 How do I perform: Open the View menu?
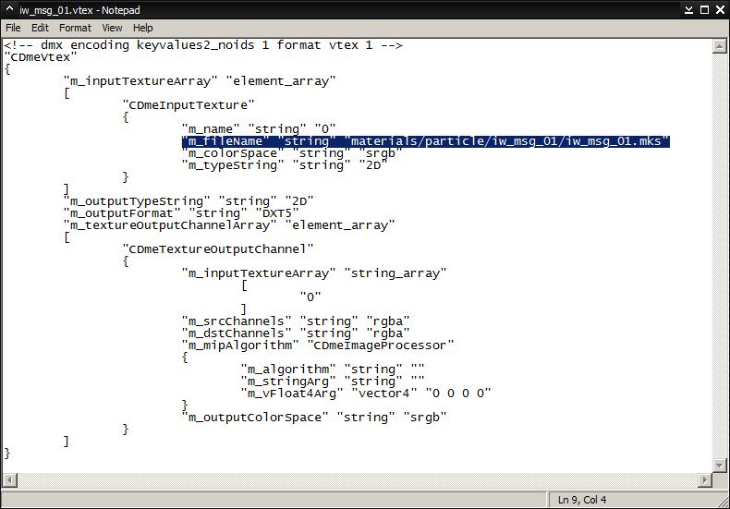(x=112, y=28)
